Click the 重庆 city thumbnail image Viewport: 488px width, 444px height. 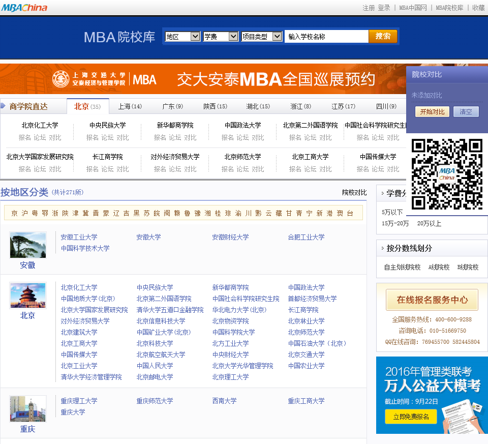click(x=28, y=409)
